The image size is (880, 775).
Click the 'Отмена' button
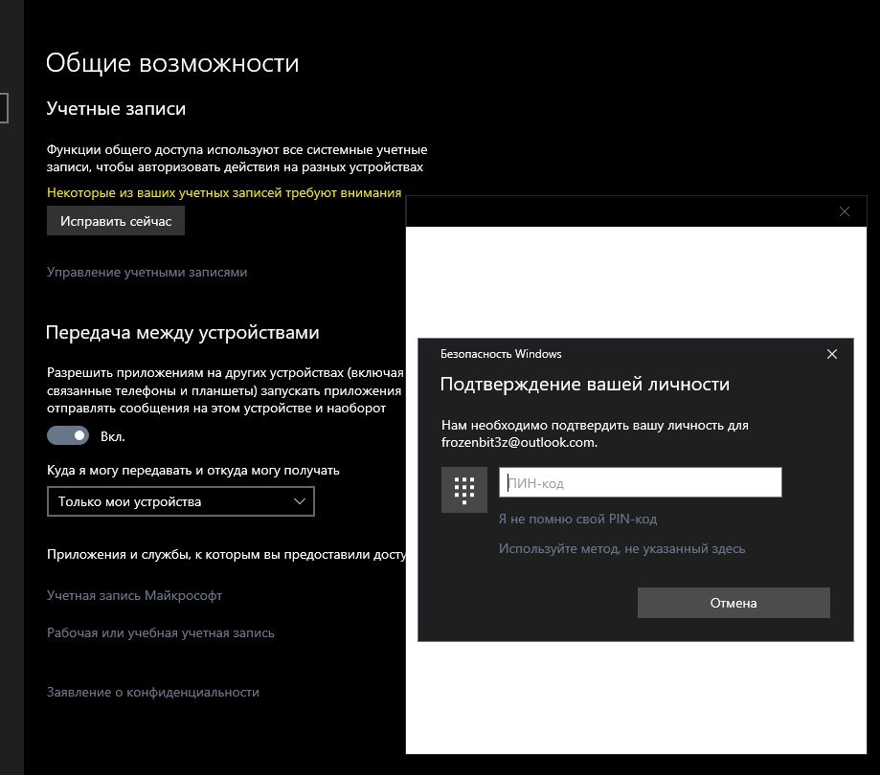[733, 603]
